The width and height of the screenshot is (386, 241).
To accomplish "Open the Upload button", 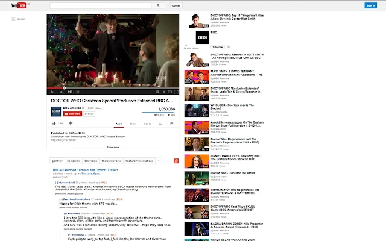I will (176, 5).
